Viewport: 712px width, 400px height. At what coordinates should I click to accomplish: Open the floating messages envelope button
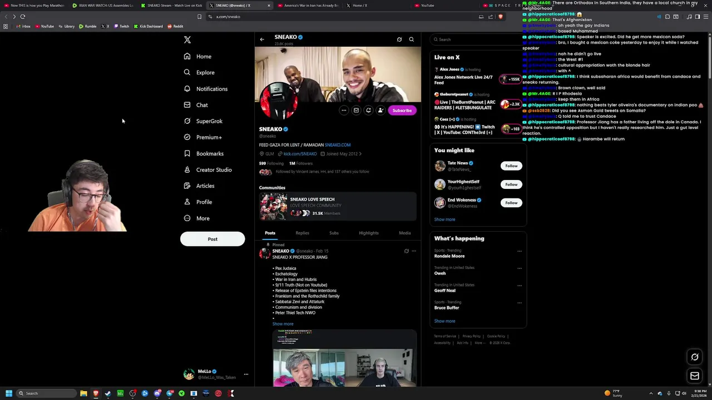[x=695, y=376]
